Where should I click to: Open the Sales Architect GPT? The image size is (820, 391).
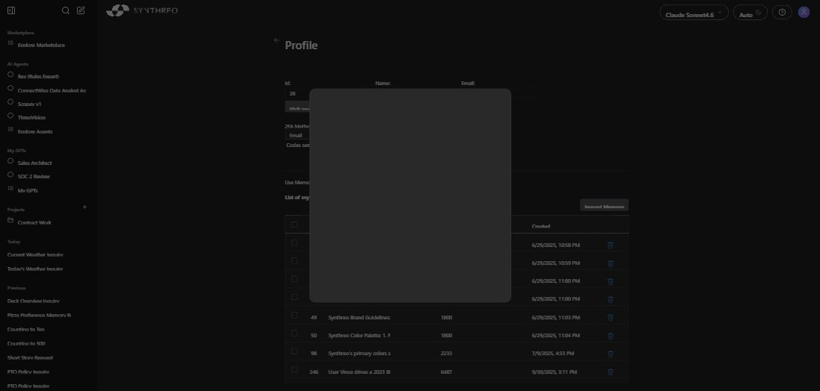point(34,163)
